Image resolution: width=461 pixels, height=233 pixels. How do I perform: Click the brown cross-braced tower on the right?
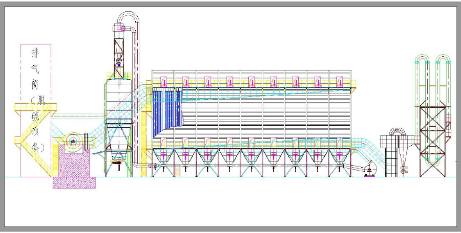pyautogui.click(x=432, y=142)
